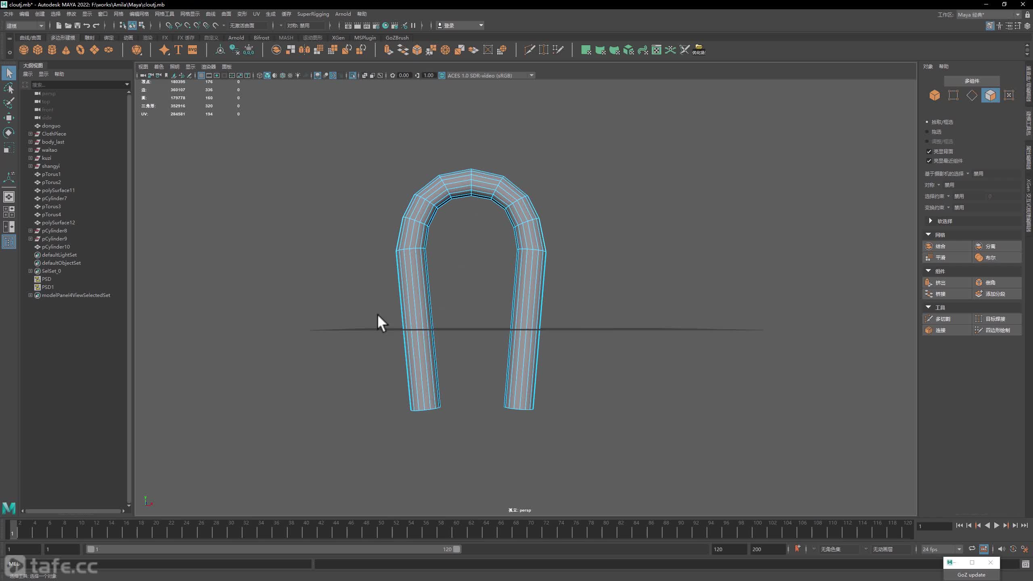1033x581 pixels.
Task: Select edge mode diamond icon in toolkit
Action: pyautogui.click(x=972, y=95)
